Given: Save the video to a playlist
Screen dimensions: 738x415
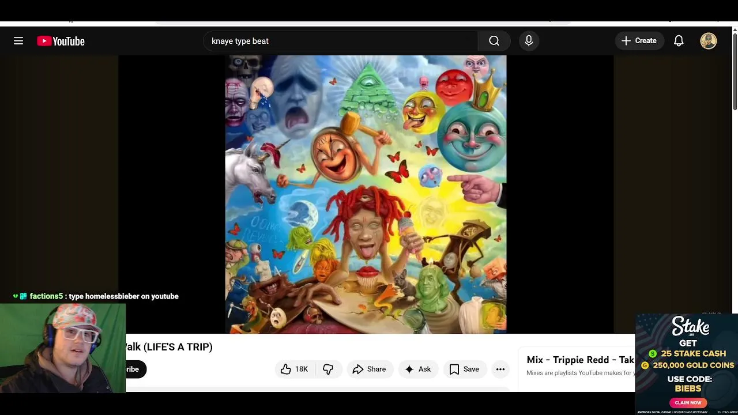Looking at the screenshot, I should [x=465, y=369].
